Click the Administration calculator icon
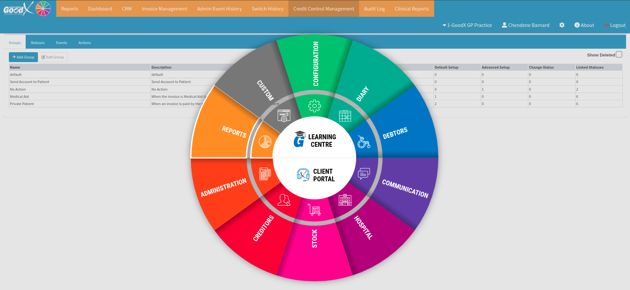This screenshot has width=630, height=290. pyautogui.click(x=265, y=174)
